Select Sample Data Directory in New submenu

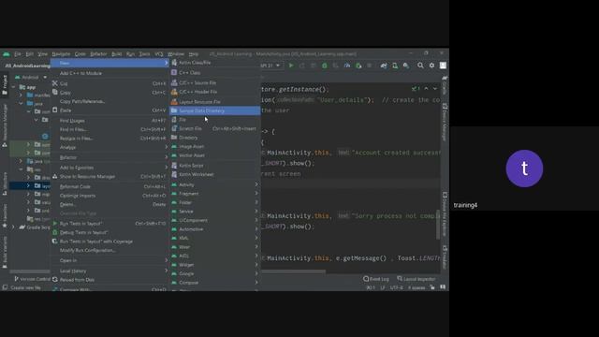pyautogui.click(x=214, y=110)
